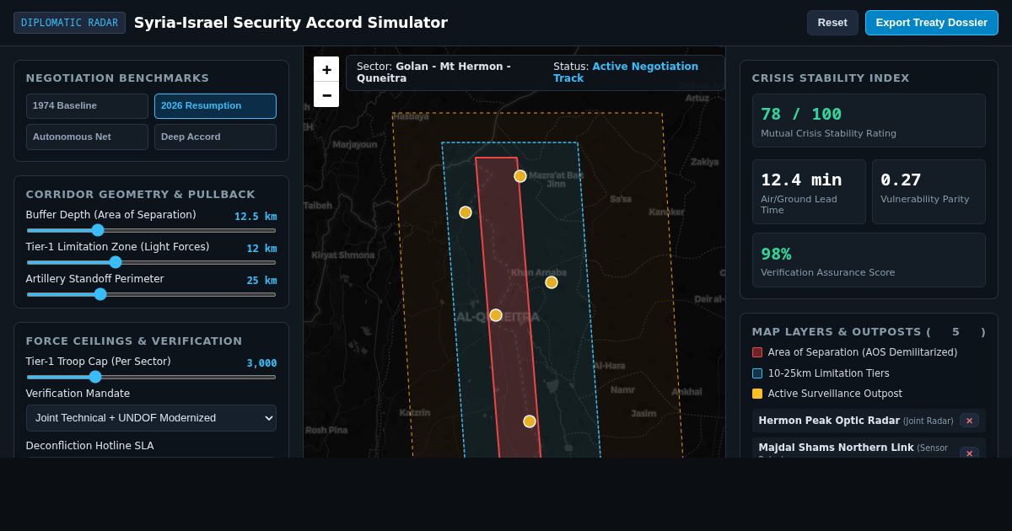
Task: Select the Deep Accord benchmark
Action: tap(215, 137)
